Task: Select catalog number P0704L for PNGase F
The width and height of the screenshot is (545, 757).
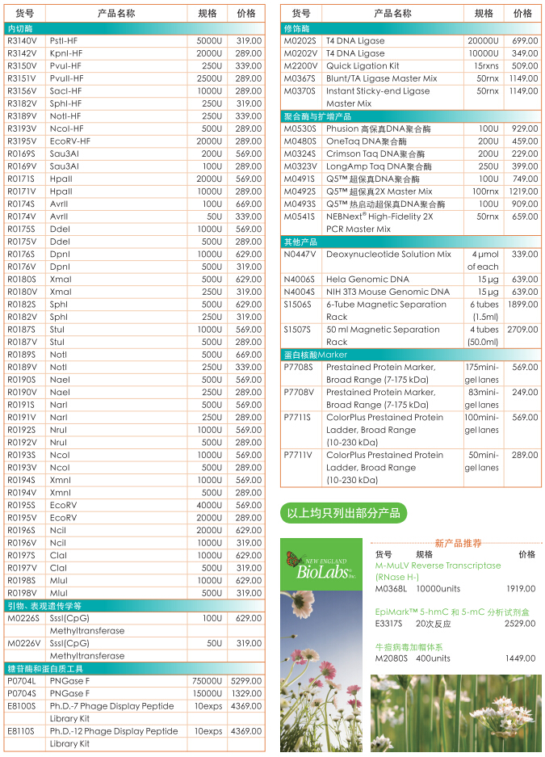Action: pos(22,681)
